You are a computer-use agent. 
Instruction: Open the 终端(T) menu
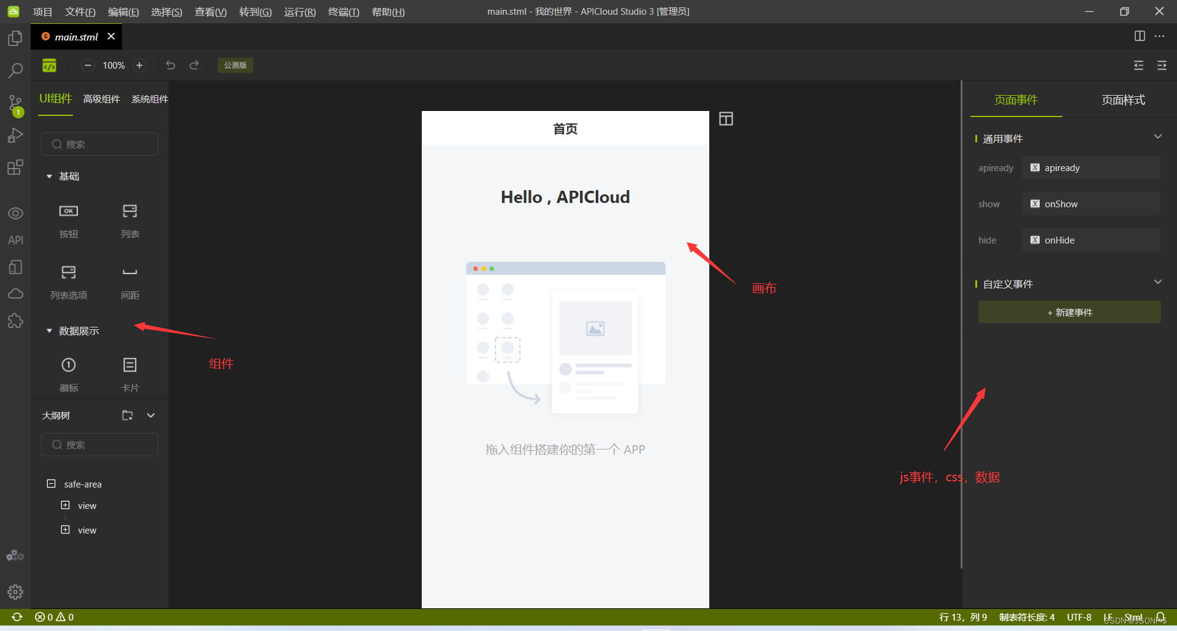pyautogui.click(x=344, y=12)
